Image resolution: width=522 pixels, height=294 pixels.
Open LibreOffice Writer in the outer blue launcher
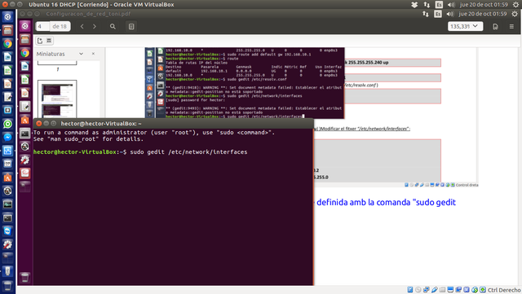pyautogui.click(x=7, y=57)
